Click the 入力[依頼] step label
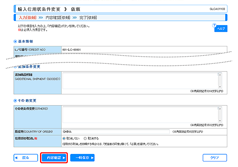The width and height of the screenshot is (238, 167). [x=28, y=17]
